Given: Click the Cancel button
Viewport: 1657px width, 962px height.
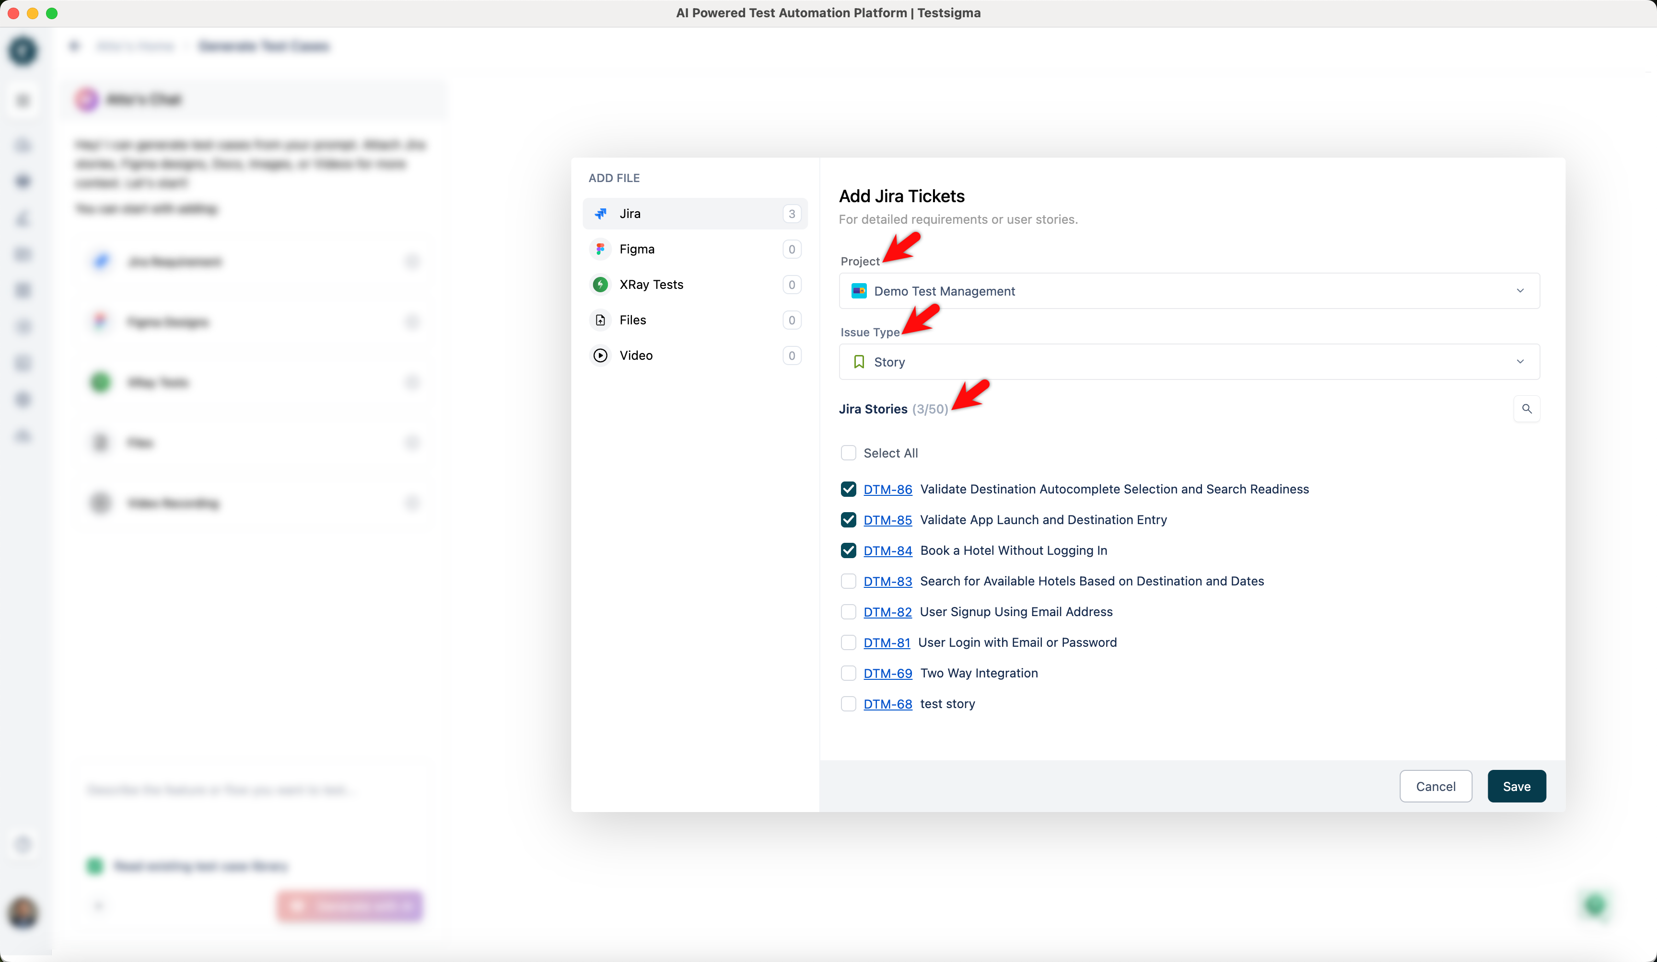Looking at the screenshot, I should (x=1435, y=787).
